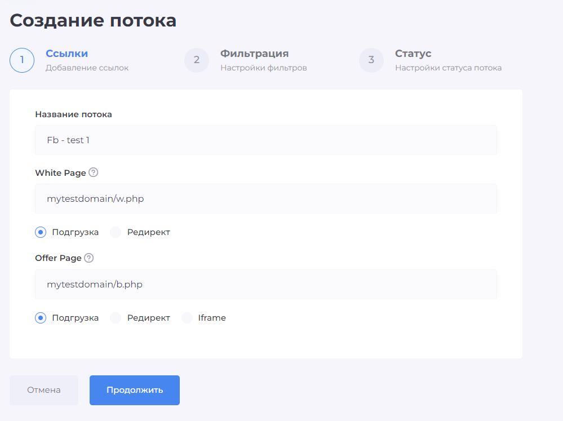This screenshot has width=563, height=421.
Task: Click the Настройки фильтров subtitle
Action: coord(264,68)
